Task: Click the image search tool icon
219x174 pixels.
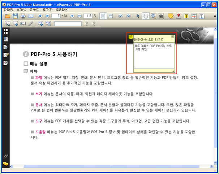Action: pos(48,23)
